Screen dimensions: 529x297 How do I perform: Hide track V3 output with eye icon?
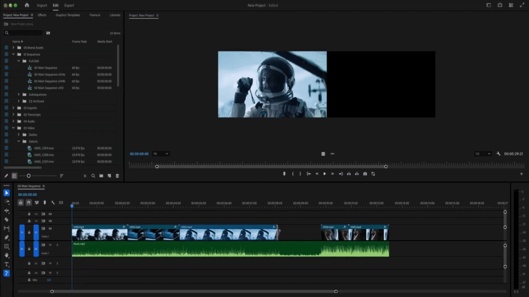pyautogui.click(x=50, y=214)
